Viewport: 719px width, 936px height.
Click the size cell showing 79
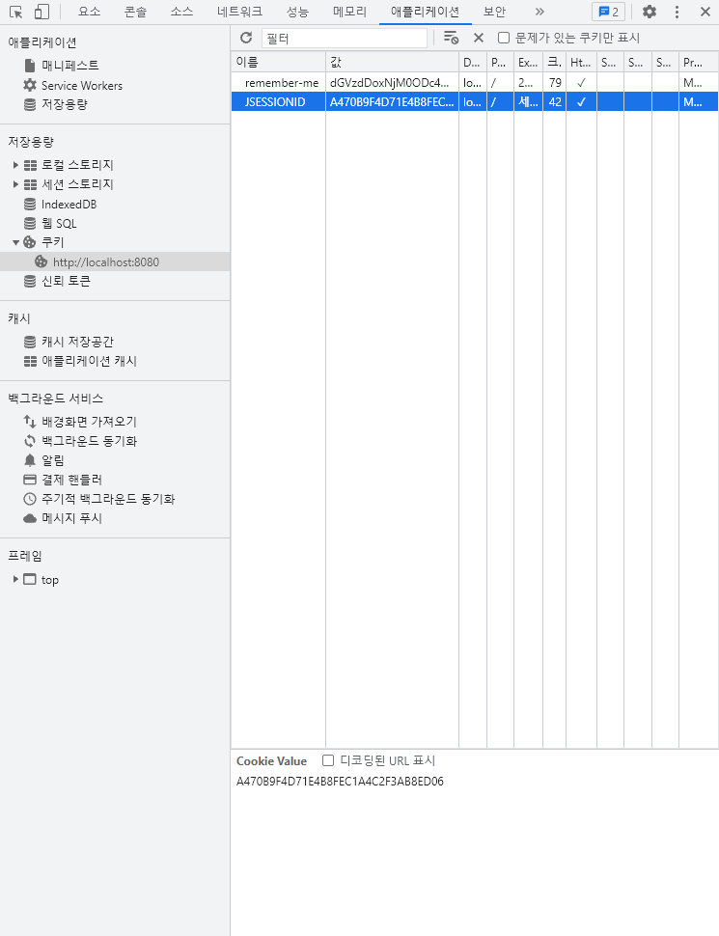[555, 83]
